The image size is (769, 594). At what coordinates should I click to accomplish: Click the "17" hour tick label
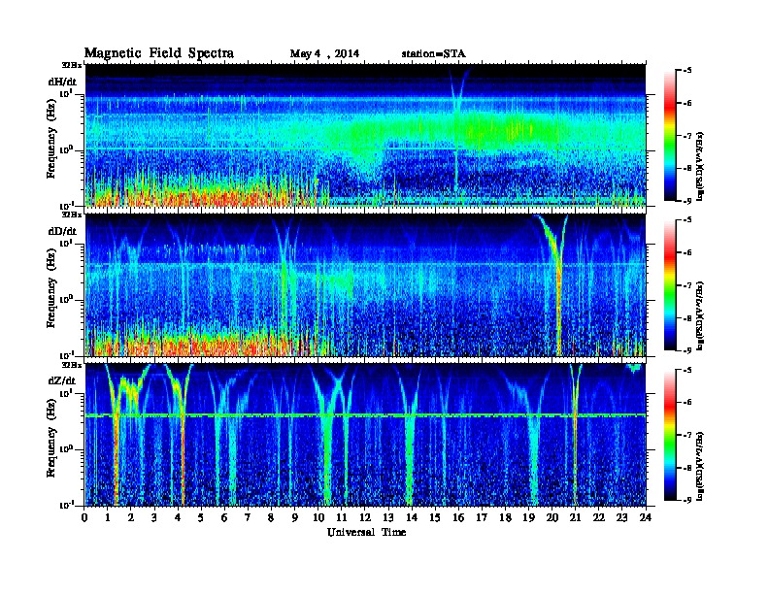[483, 518]
